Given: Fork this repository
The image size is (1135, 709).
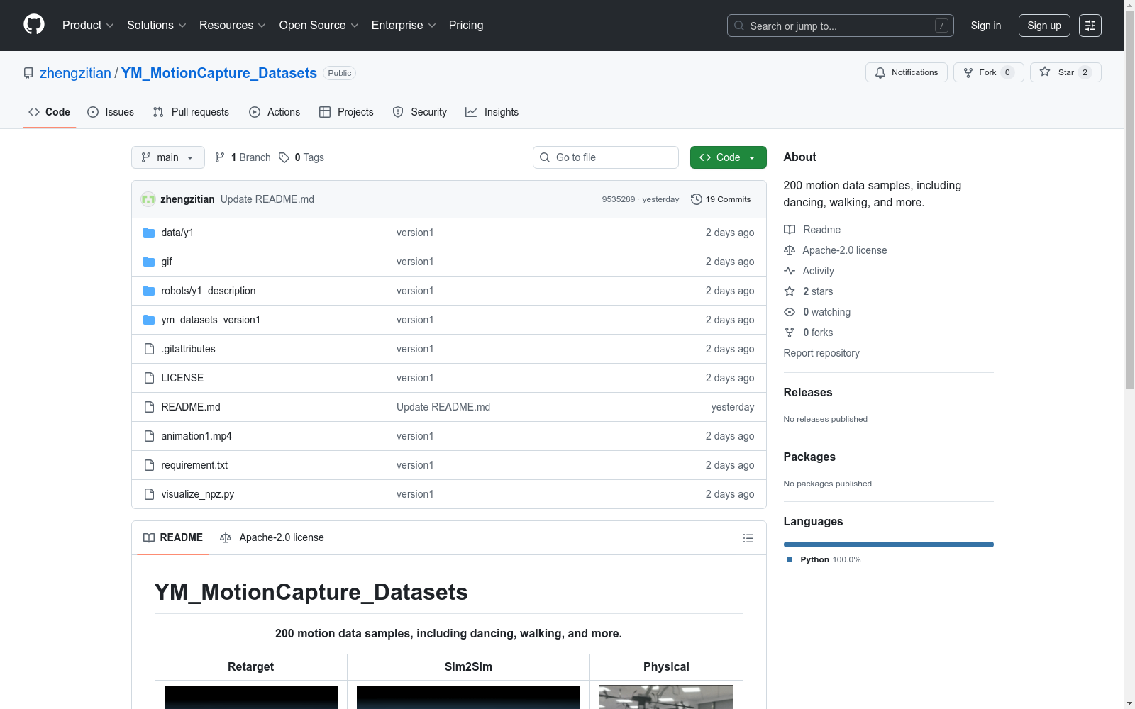Looking at the screenshot, I should [x=989, y=72].
